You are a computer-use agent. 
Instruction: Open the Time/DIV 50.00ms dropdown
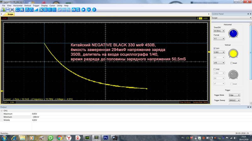pyautogui.click(x=219, y=31)
